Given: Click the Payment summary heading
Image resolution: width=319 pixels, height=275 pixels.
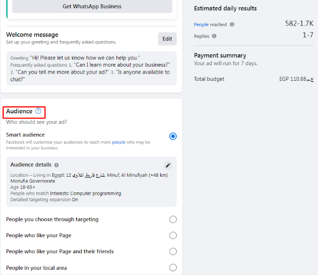Looking at the screenshot, I should (220, 55).
